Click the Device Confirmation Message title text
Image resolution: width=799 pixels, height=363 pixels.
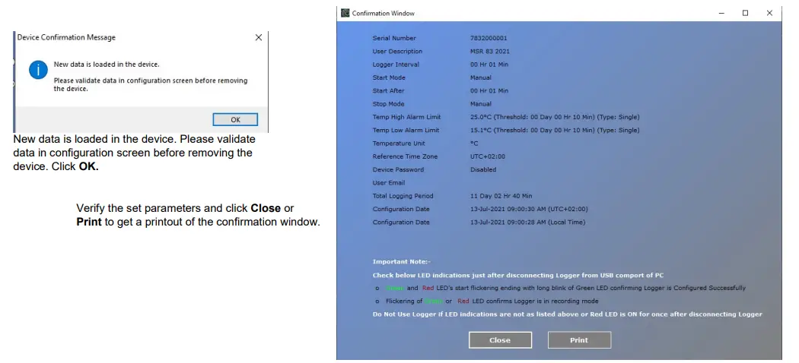66,38
